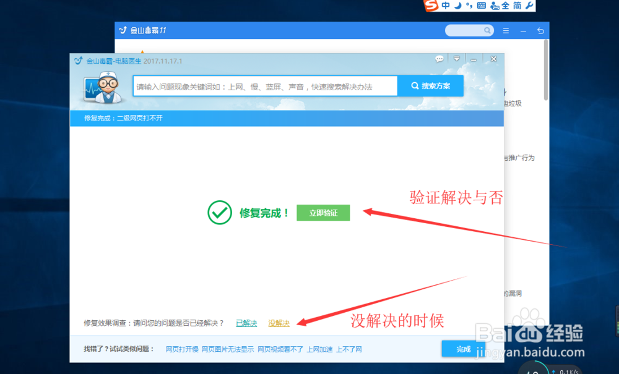Click the 修复完成：二级网页打不开 status text
Image resolution: width=619 pixels, height=374 pixels.
tap(123, 118)
